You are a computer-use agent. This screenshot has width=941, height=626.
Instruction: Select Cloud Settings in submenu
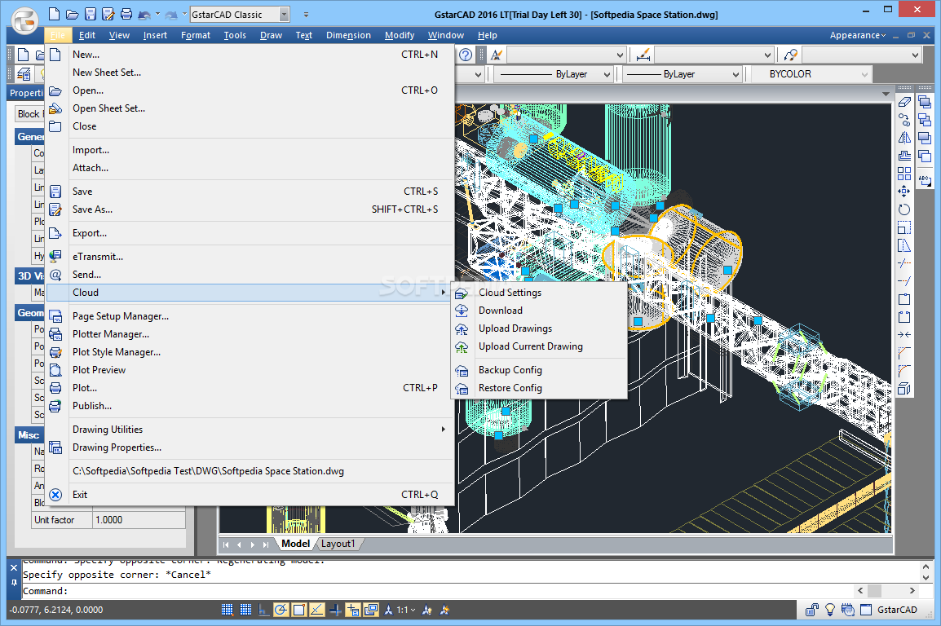coord(540,293)
